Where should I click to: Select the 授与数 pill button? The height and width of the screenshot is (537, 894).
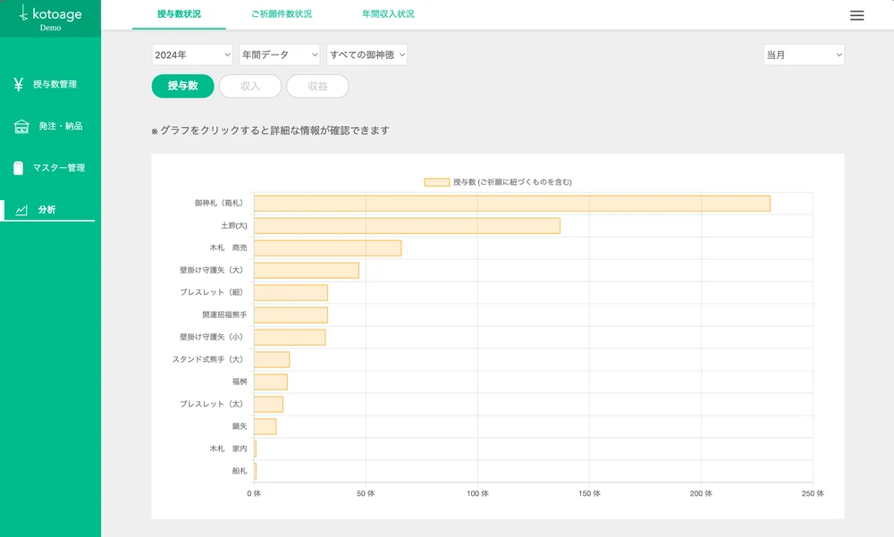click(183, 86)
